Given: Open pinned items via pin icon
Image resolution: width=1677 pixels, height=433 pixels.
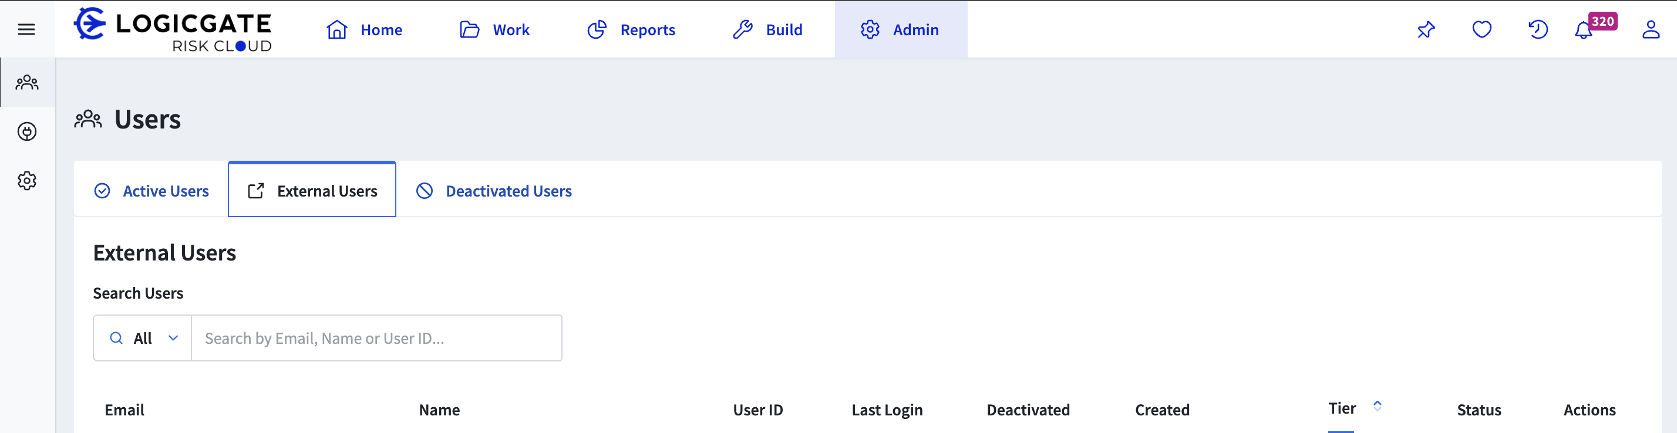Looking at the screenshot, I should [1426, 29].
